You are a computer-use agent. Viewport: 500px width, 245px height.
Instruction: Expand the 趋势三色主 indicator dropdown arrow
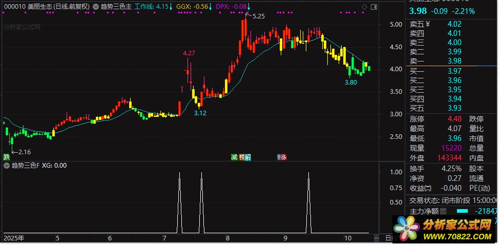95,6
